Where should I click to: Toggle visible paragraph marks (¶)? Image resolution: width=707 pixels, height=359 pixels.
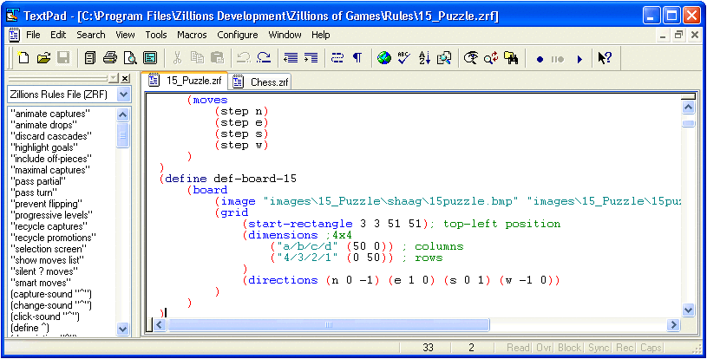(357, 58)
